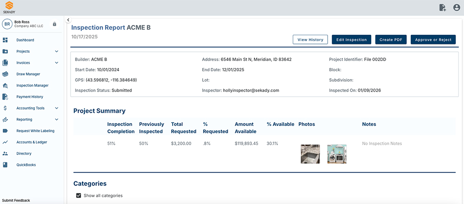Expand the Projects submenu chevron
This screenshot has height=204, width=464.
[x=57, y=51]
